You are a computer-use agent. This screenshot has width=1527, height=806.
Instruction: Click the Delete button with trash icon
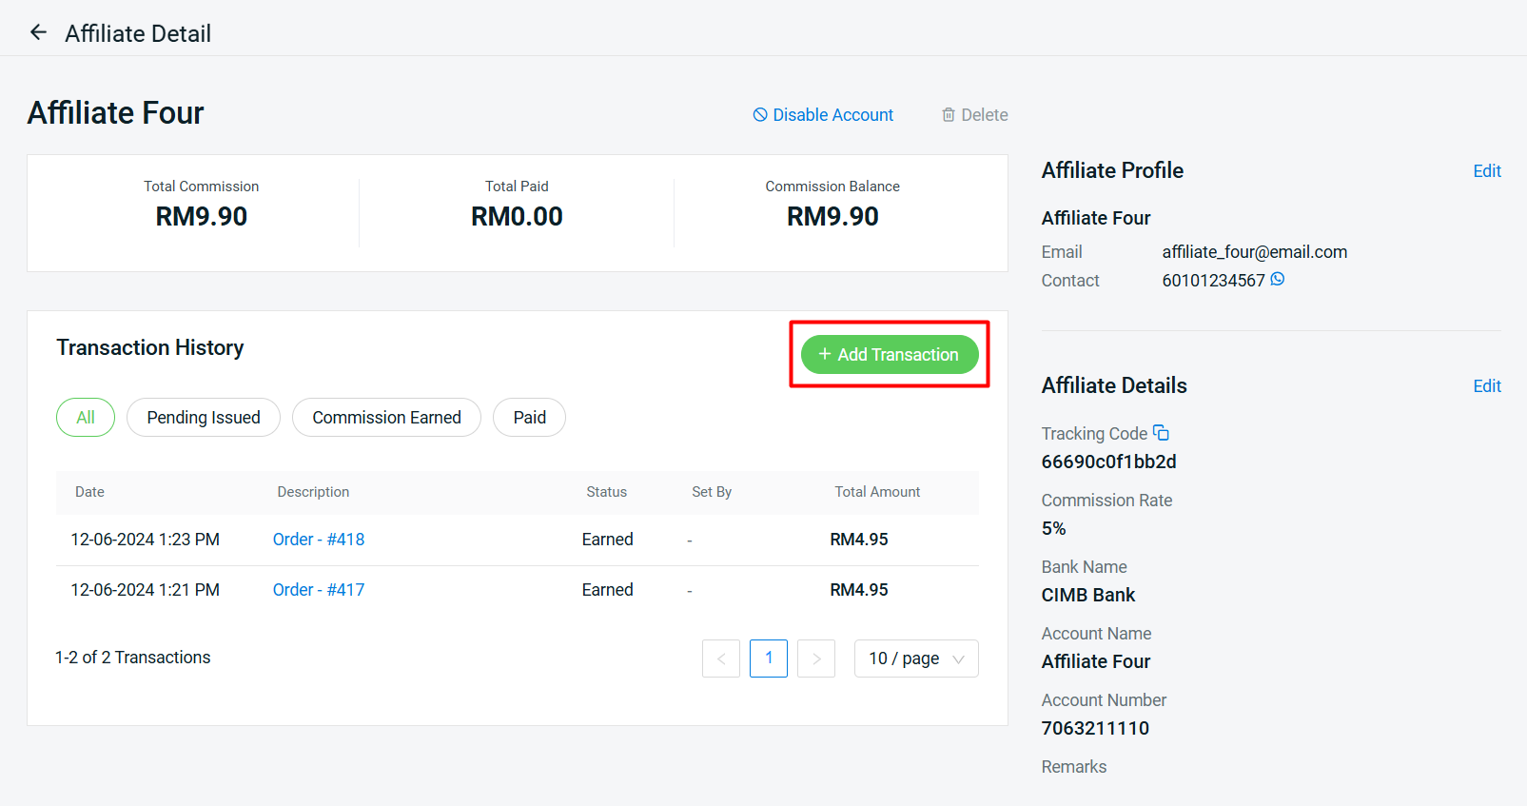coord(974,115)
